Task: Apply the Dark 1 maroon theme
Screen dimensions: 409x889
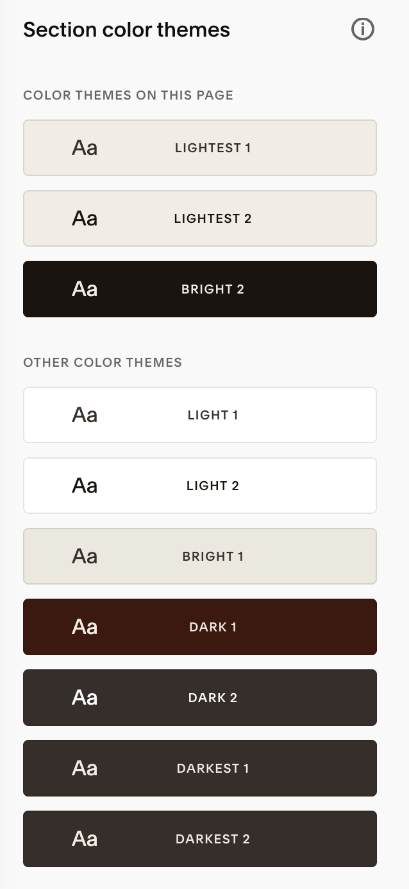Action: click(200, 627)
